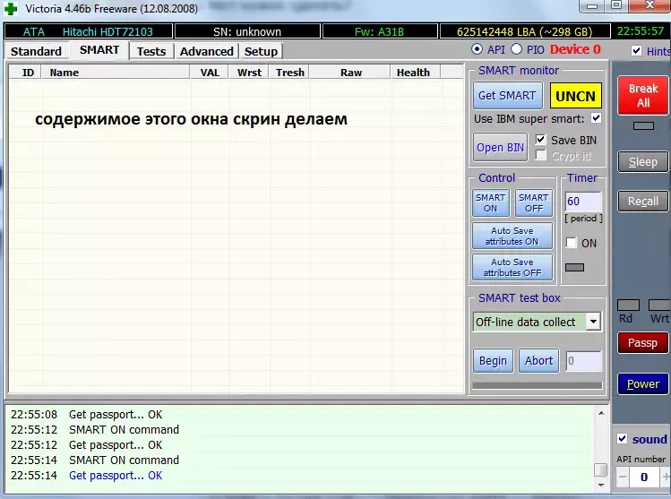This screenshot has height=499, width=671.
Task: Go to the Tests tab
Action: (x=151, y=51)
